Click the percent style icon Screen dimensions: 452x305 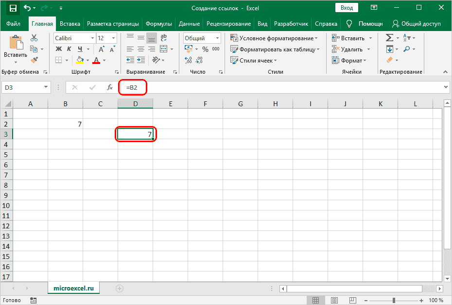click(x=205, y=49)
